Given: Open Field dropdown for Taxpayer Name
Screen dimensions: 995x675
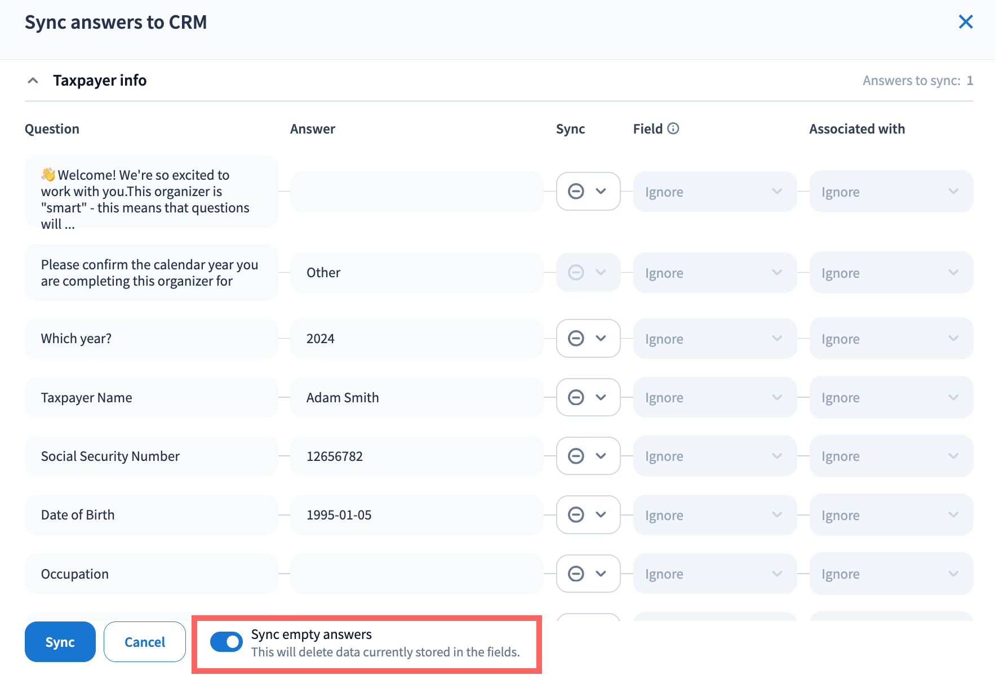Looking at the screenshot, I should pyautogui.click(x=714, y=397).
